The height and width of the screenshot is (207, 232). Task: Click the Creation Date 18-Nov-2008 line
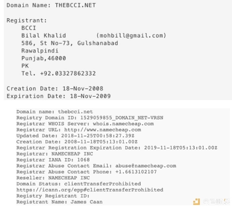point(55,89)
